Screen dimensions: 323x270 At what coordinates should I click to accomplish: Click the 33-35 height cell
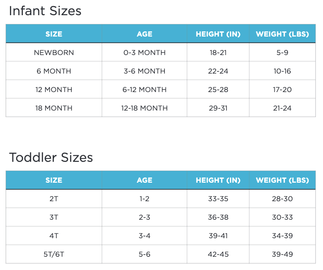218,199
